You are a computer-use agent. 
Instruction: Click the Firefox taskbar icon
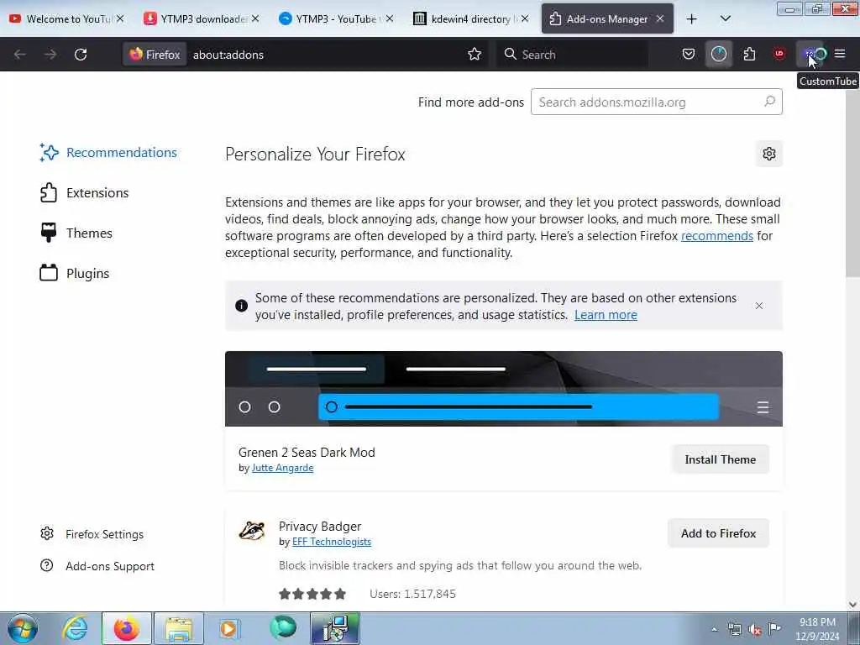[126, 628]
